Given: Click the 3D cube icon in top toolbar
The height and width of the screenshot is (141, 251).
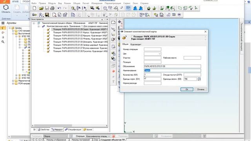Looking at the screenshot, I should [105, 8].
